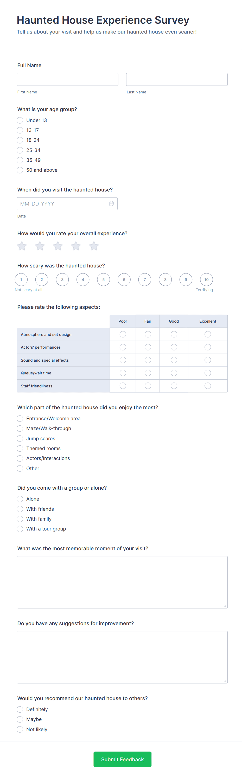Rate Queue/wait time as Poor
Image resolution: width=242 pixels, height=780 pixels.
coord(123,373)
